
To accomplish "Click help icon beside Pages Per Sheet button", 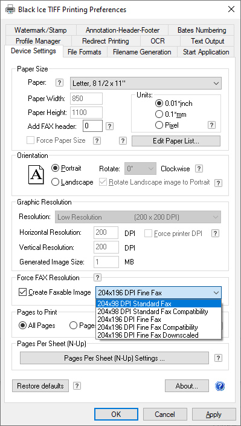I will (x=218, y=358).
